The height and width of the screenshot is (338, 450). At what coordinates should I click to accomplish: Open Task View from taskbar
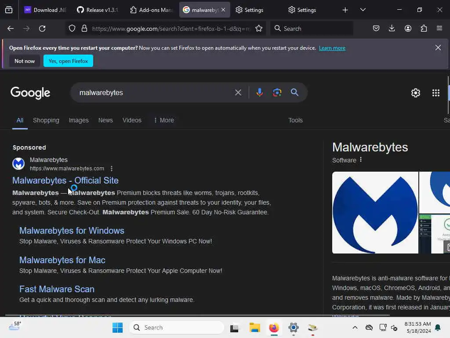(x=234, y=327)
